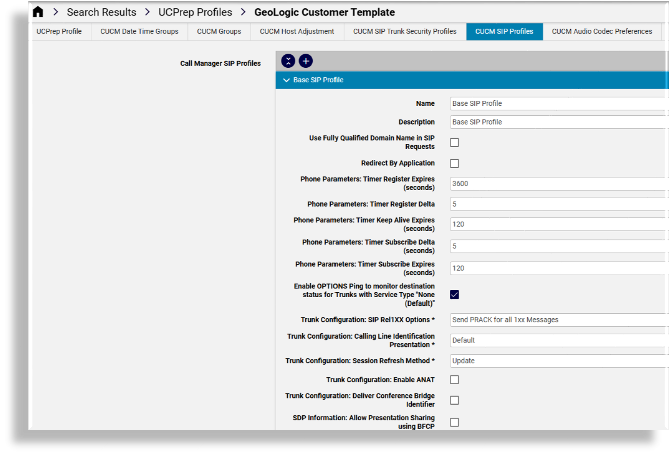Click the Home icon in breadcrumb
670x456 pixels.
coord(38,12)
